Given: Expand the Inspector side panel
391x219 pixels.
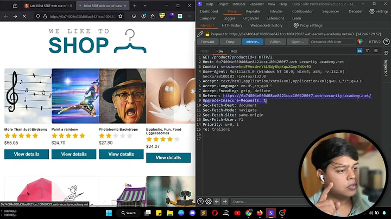Looking at the screenshot, I should coord(386,68).
